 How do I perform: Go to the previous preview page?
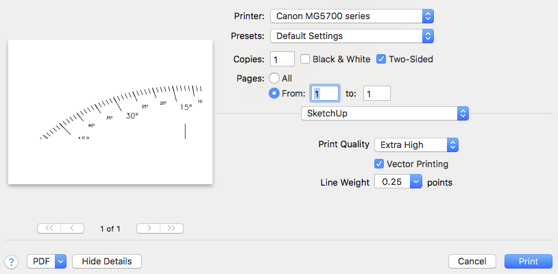(x=73, y=228)
